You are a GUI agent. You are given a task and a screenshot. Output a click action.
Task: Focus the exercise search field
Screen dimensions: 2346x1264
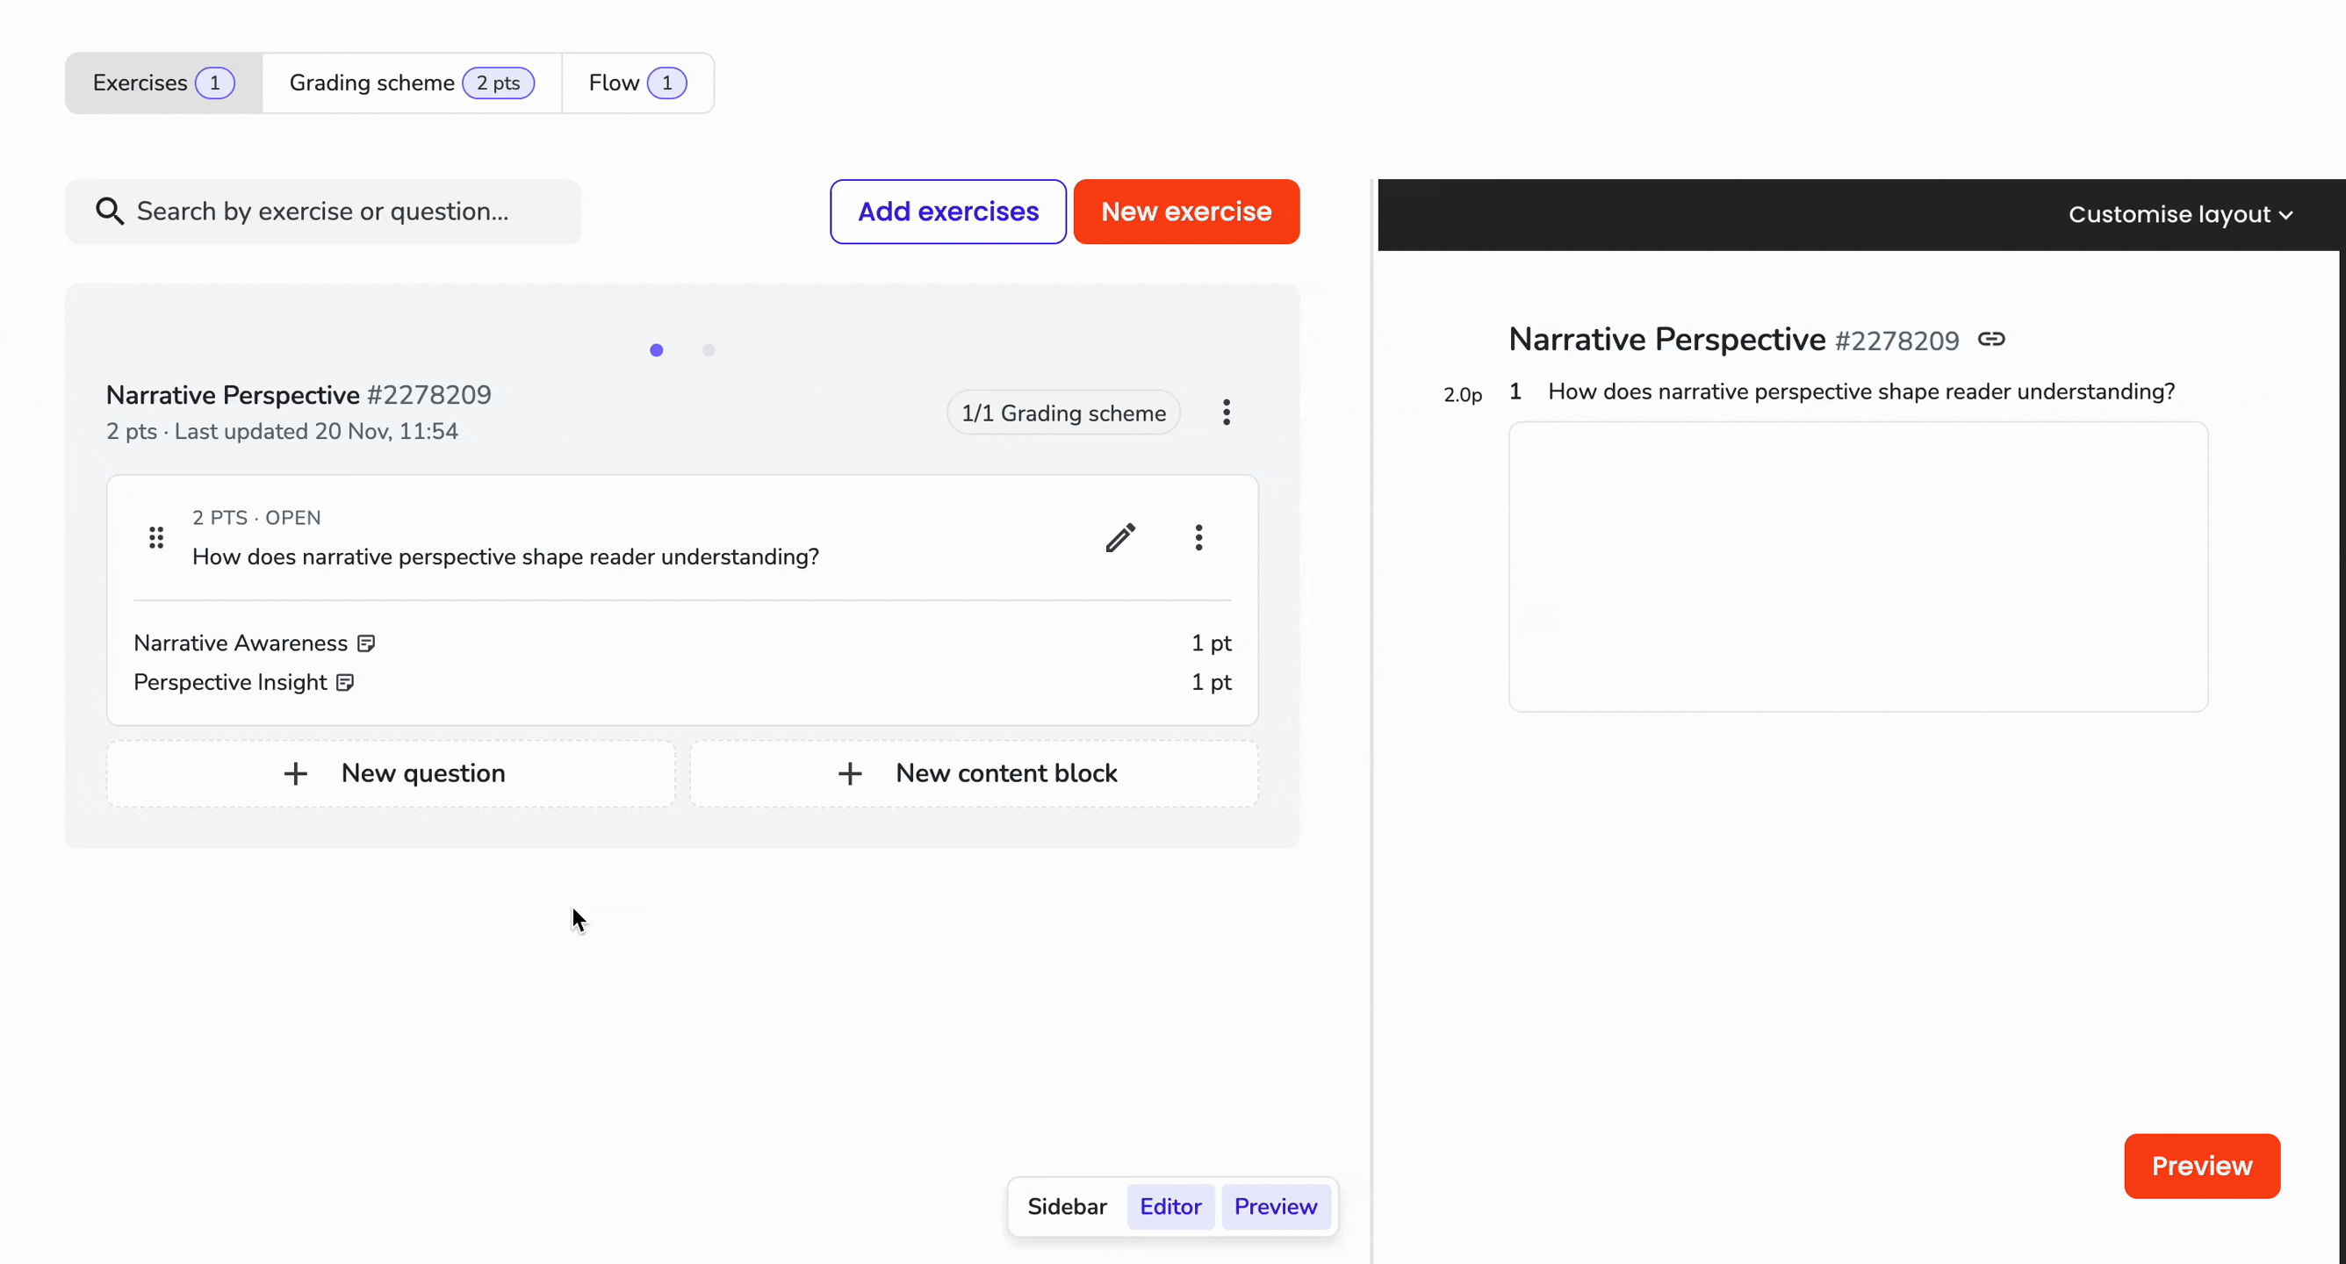click(x=323, y=212)
